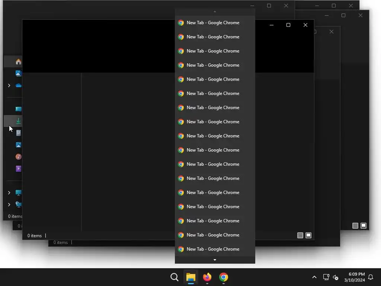
Task: Minimize the front File Explorer window
Action: point(272,25)
